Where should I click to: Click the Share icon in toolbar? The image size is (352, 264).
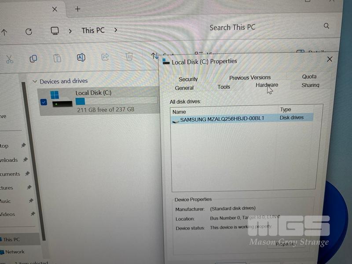coord(105,57)
